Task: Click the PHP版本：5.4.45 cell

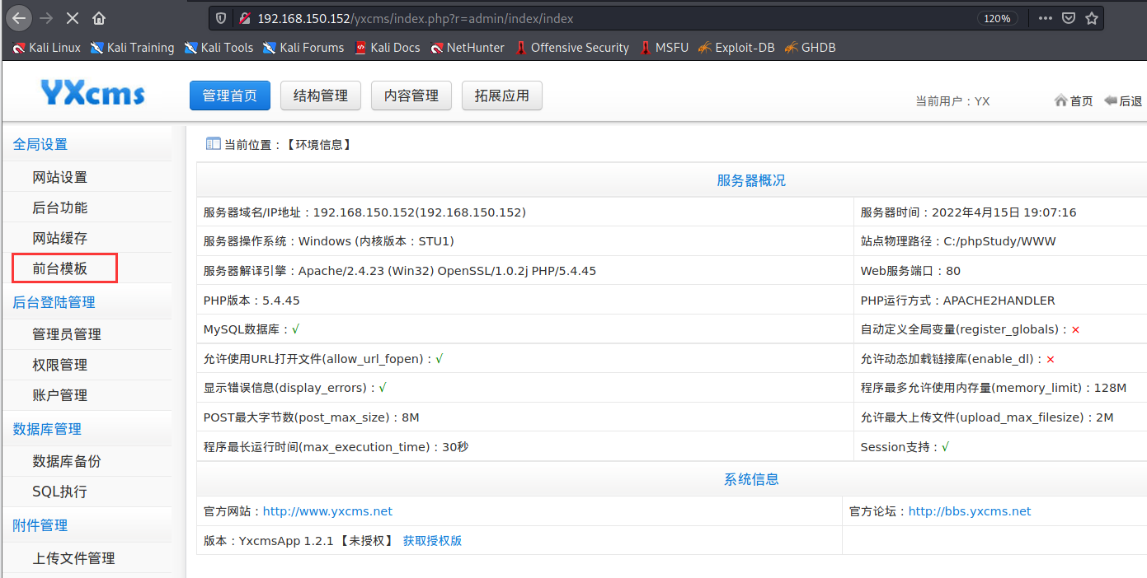Action: click(x=525, y=301)
